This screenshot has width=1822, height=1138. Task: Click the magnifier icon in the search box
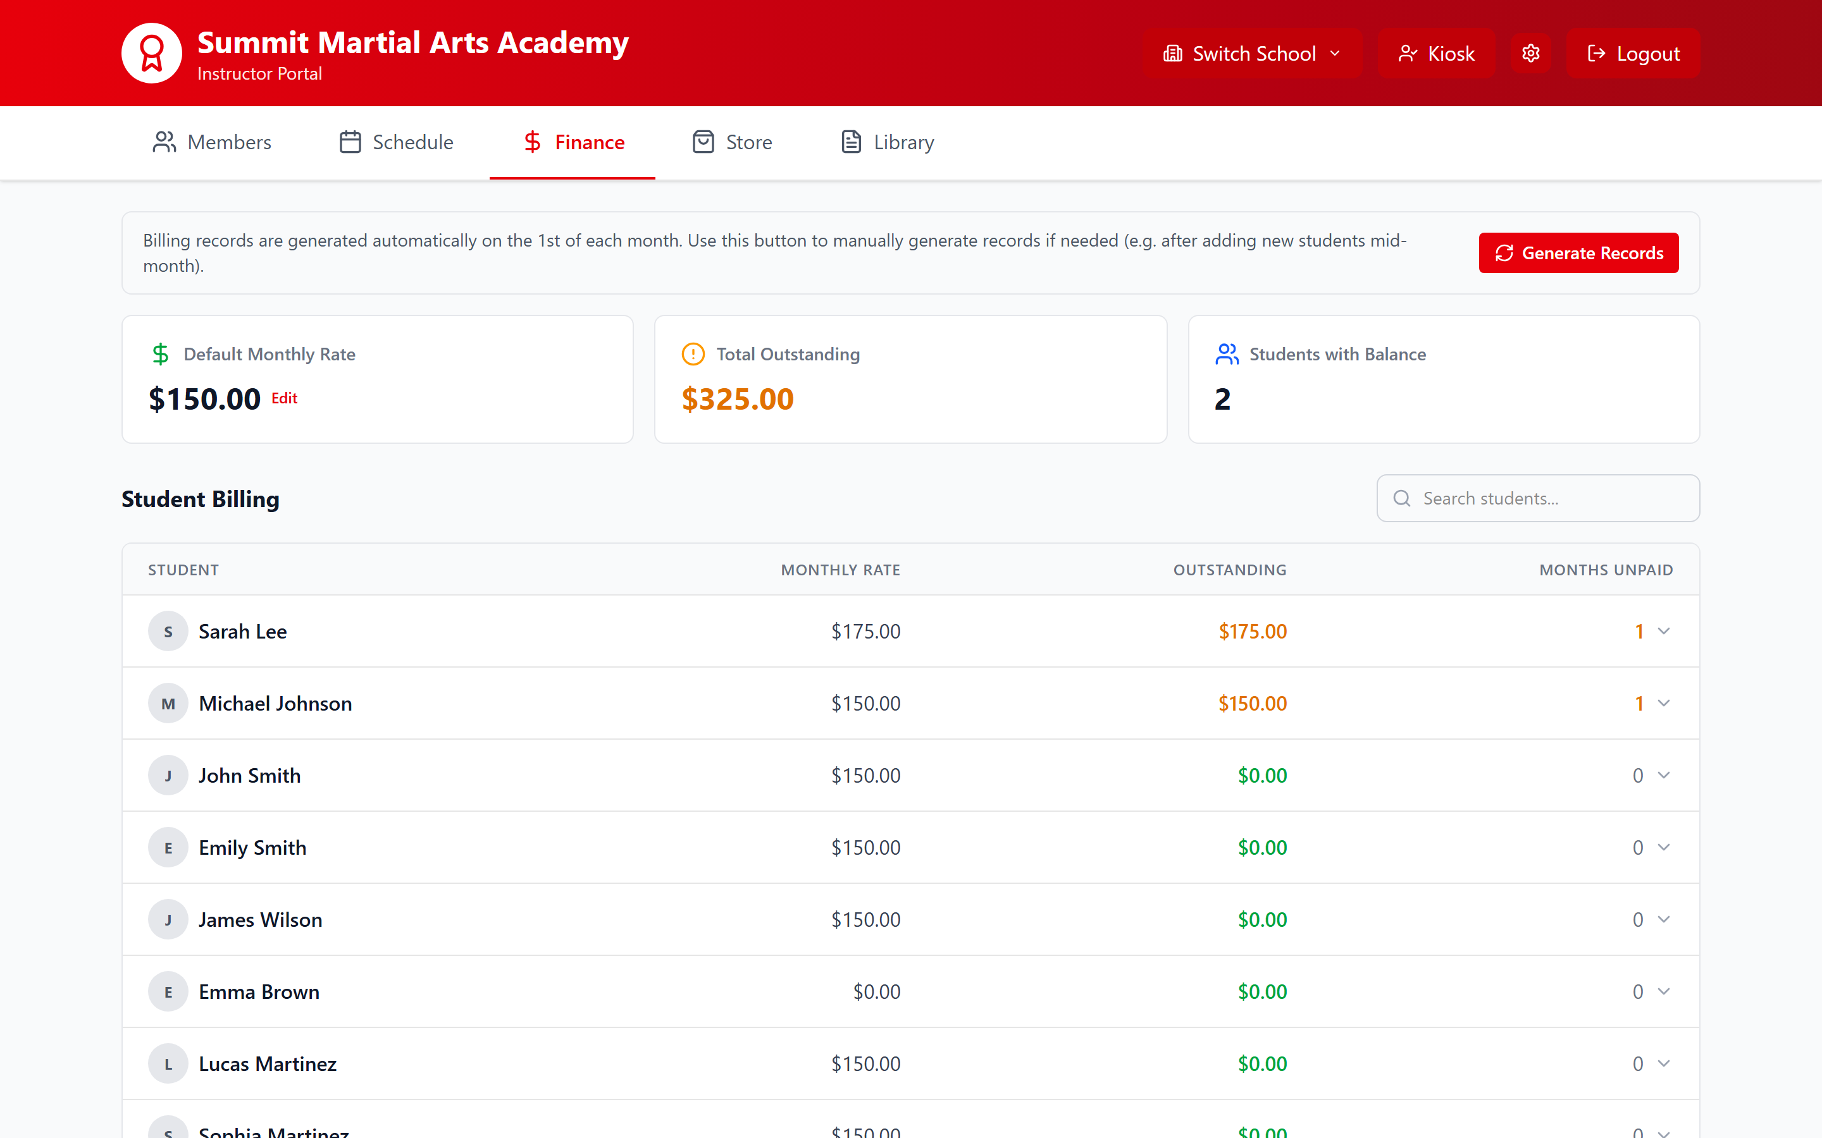(1401, 498)
